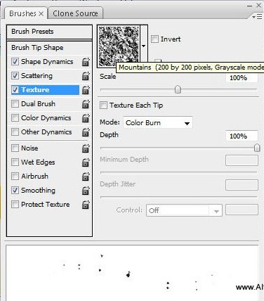264x301 pixels.
Task: Enable the Protect Texture checkbox
Action: [x=15, y=205]
